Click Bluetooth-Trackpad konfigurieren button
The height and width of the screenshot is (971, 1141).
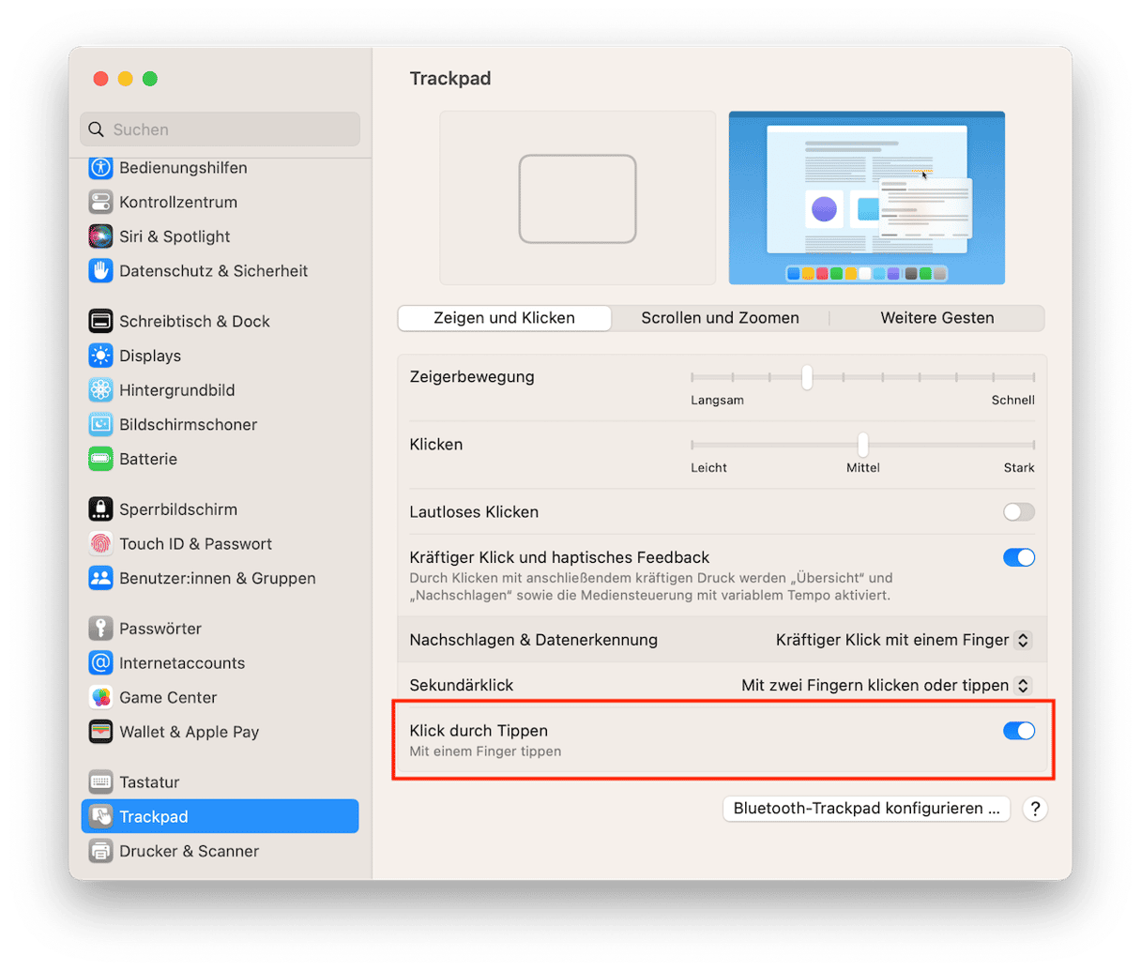point(866,809)
